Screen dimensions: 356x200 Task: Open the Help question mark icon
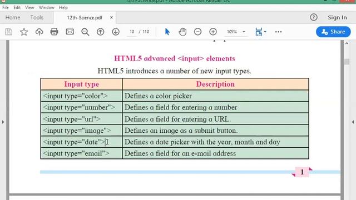314,17
